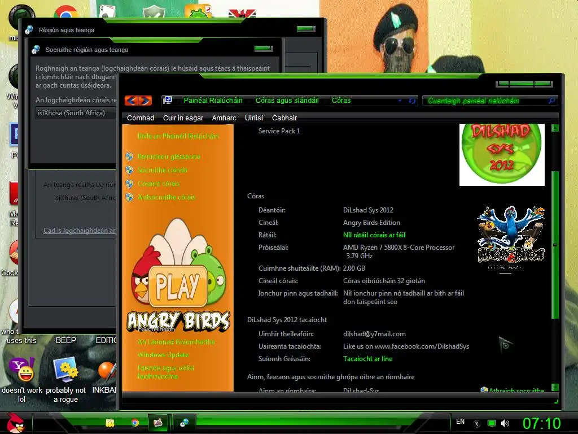Click the shield icon beside Bainisteoir gléasanna
578x434 pixels.
pos(129,157)
